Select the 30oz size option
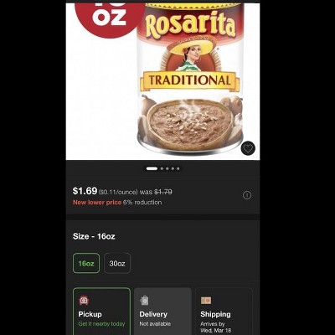Viewport: 335px width, 335px height. (x=117, y=263)
